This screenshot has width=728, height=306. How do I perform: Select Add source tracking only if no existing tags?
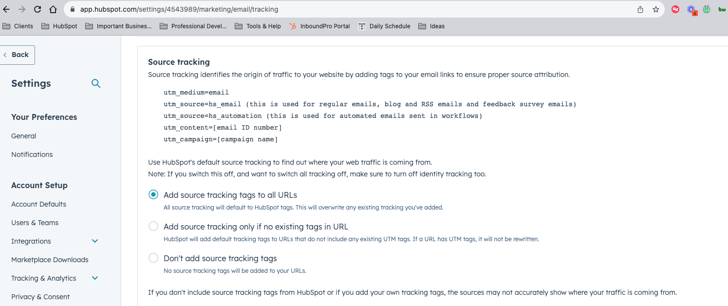click(153, 226)
